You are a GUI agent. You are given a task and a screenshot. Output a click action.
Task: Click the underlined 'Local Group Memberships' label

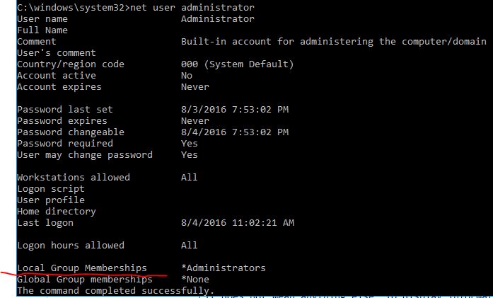tap(82, 268)
